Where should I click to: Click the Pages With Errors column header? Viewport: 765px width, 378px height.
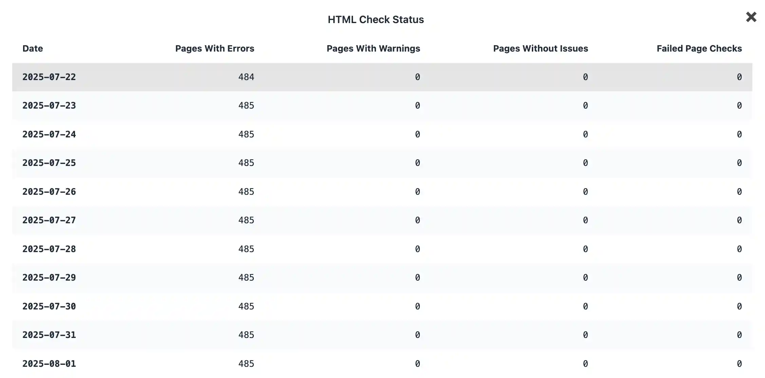tap(214, 49)
